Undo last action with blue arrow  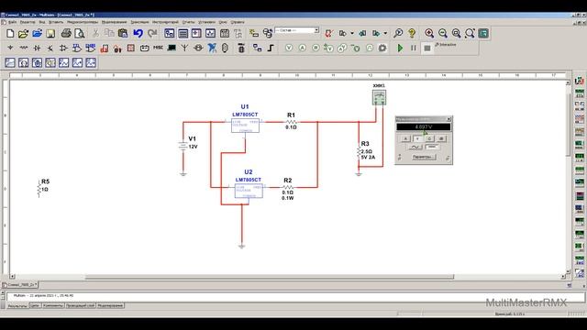pyautogui.click(x=138, y=33)
